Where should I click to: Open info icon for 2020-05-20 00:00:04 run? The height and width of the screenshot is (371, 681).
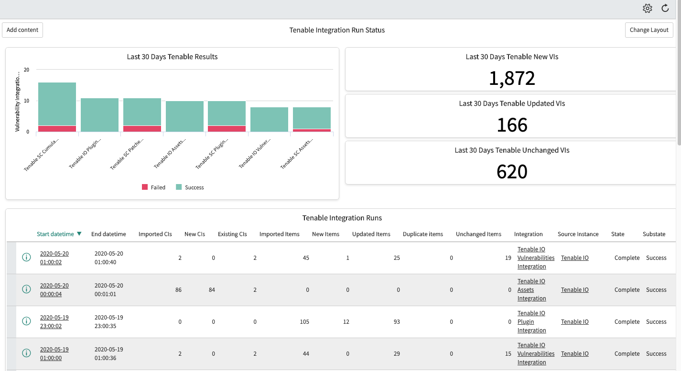[x=27, y=289]
